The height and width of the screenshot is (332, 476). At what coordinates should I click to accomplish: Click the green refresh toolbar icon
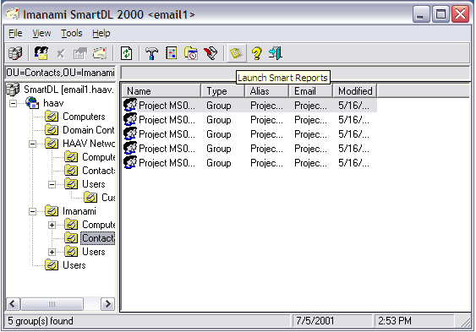(x=126, y=54)
